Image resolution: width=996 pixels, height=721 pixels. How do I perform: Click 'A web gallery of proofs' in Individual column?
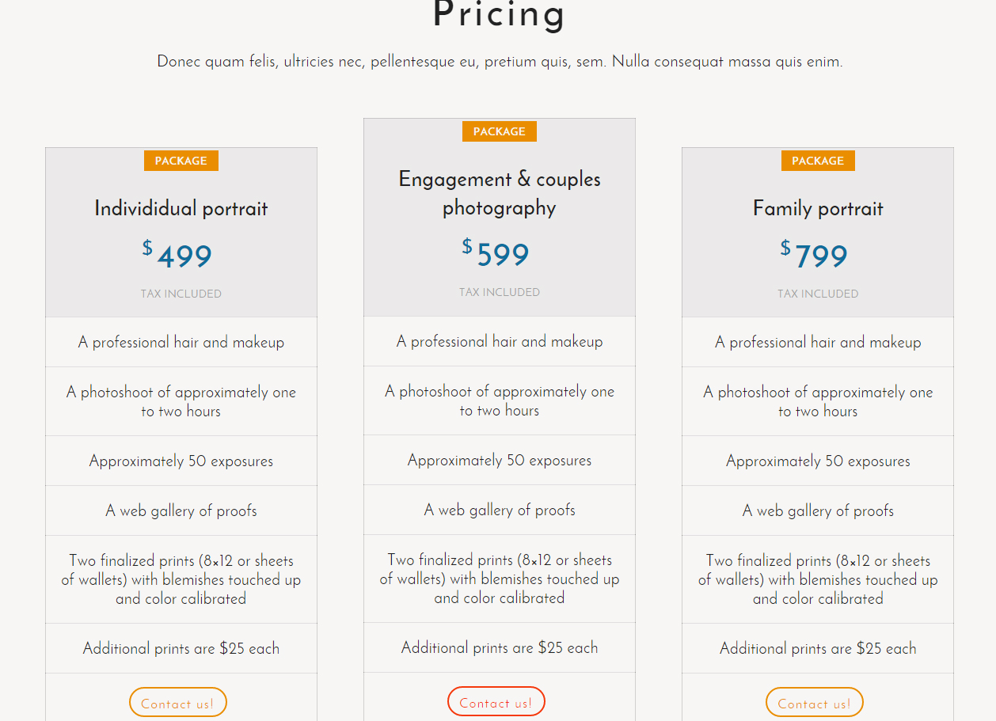(181, 510)
